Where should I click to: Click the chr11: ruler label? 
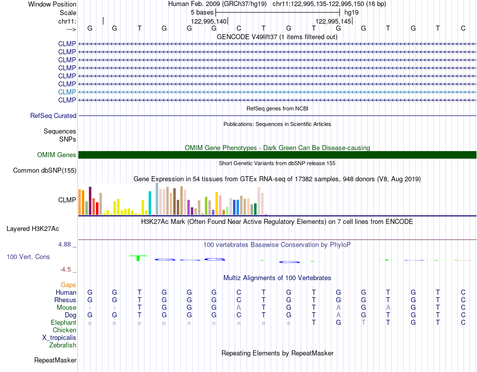67,21
